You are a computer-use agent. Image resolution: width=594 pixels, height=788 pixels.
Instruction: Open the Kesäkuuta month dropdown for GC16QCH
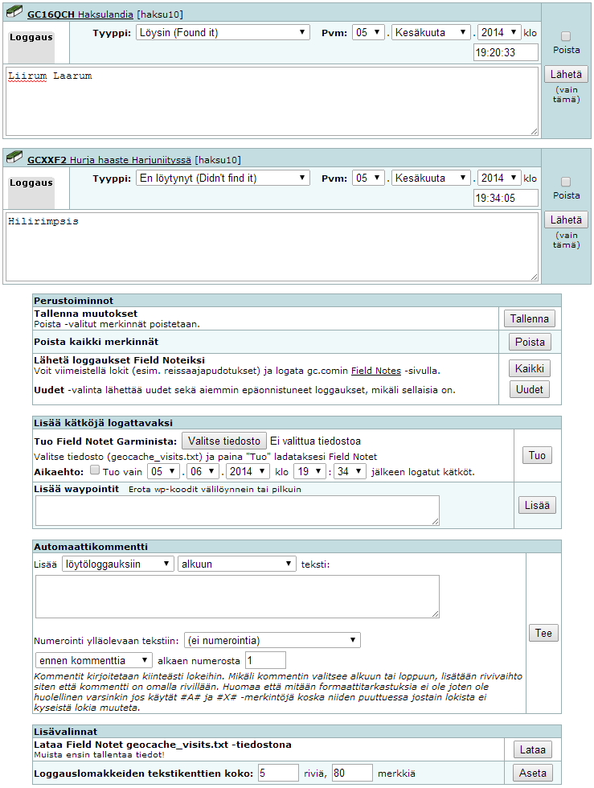pos(431,33)
